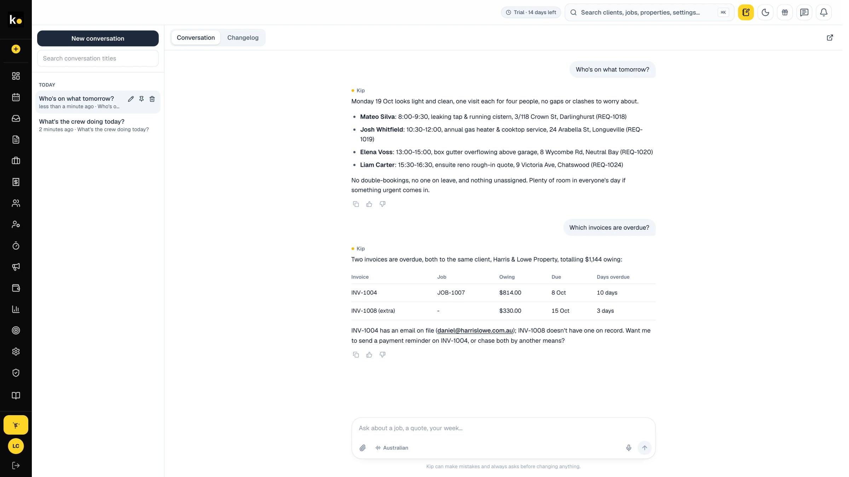
Task: Click the yellow plus quick-add icon
Action: pos(16,49)
